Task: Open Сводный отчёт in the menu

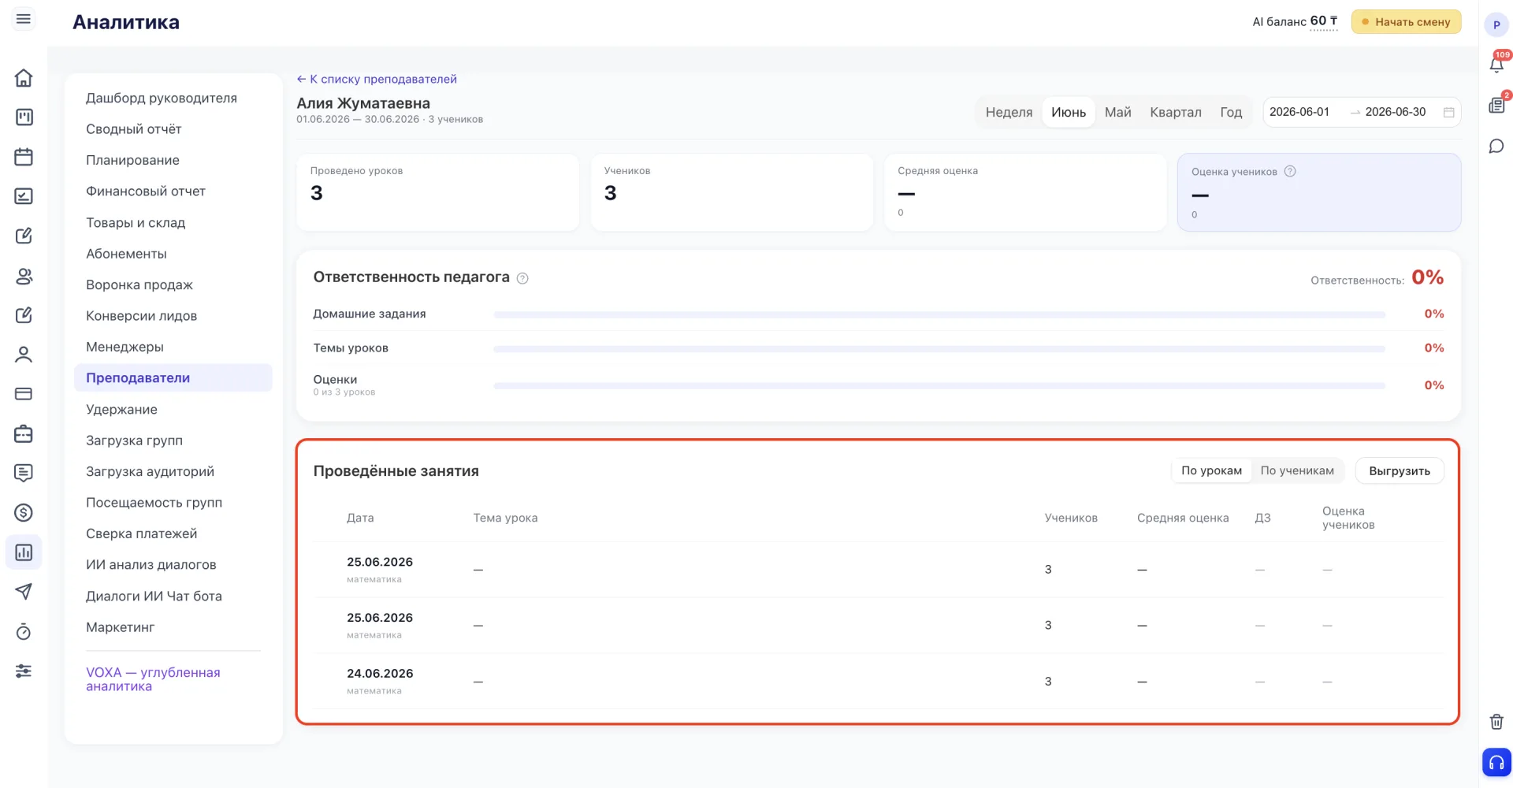Action: [134, 129]
